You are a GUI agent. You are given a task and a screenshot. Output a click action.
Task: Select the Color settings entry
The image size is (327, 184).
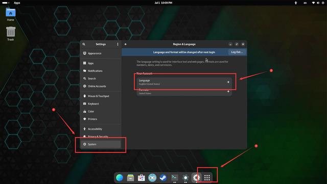[x=101, y=111]
